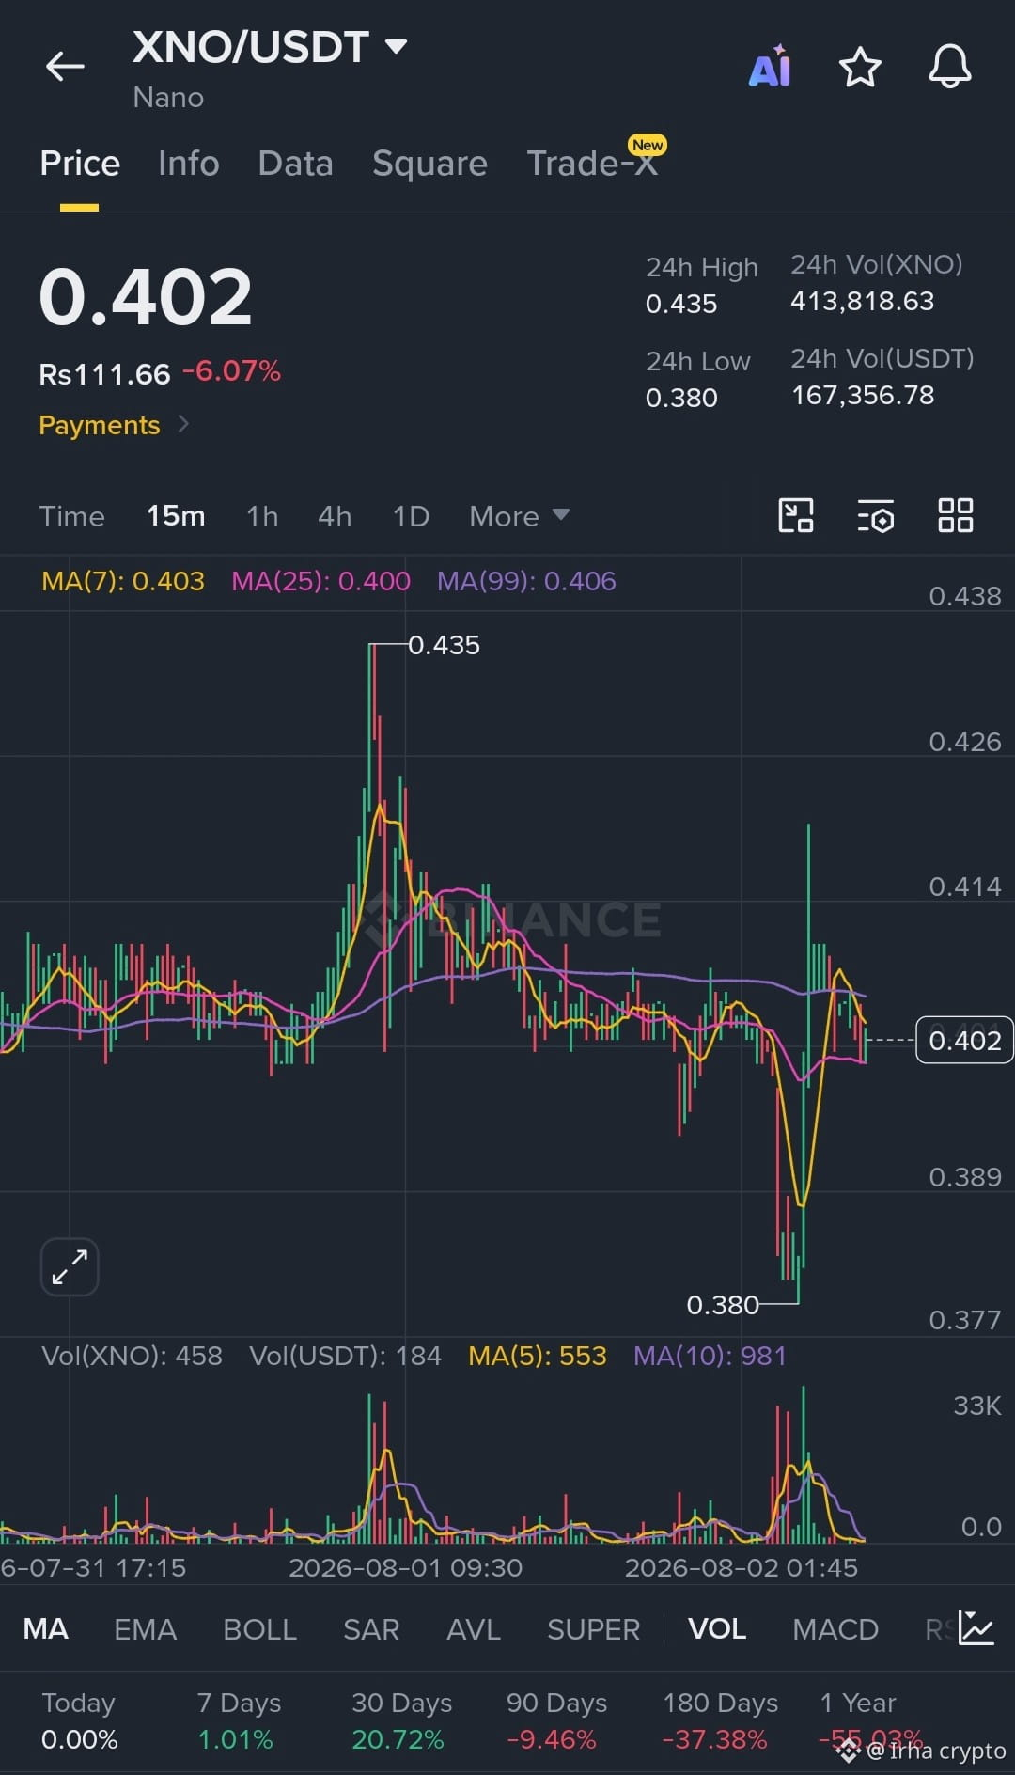Click the Nano coin name subtitle
Screen dimensions: 1015x1775
pos(168,97)
